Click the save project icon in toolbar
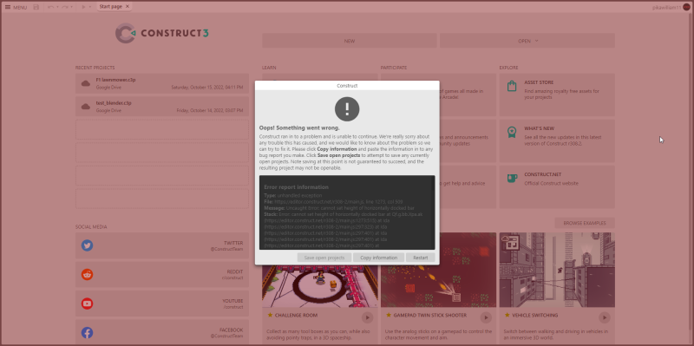 tap(36, 7)
